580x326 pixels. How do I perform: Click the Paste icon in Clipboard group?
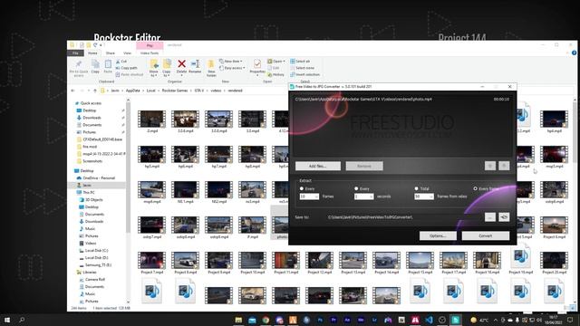[x=108, y=64]
